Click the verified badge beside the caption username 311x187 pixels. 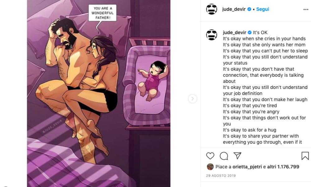click(x=249, y=33)
